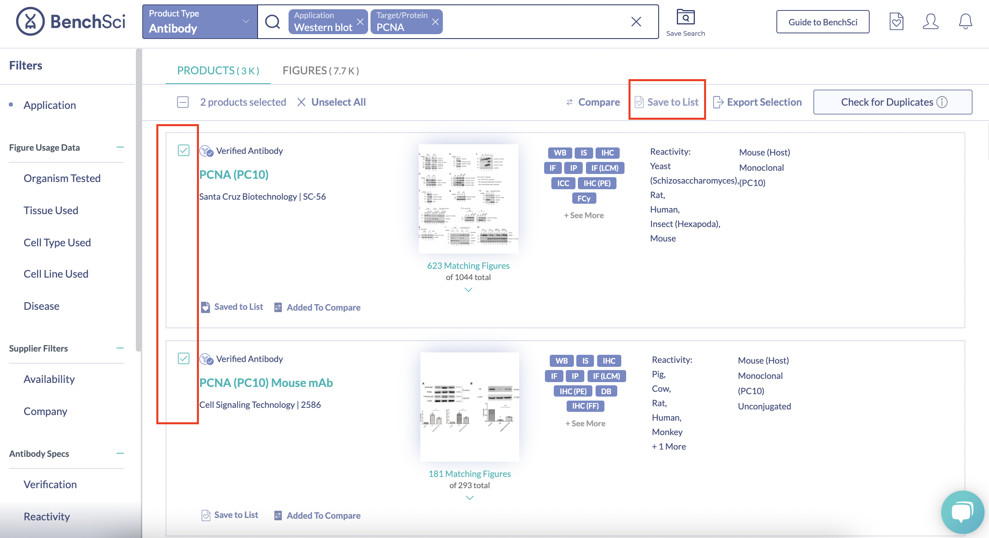
Task: Uncheck the PCNA (PC10) Santa Cruz product
Action: (184, 151)
